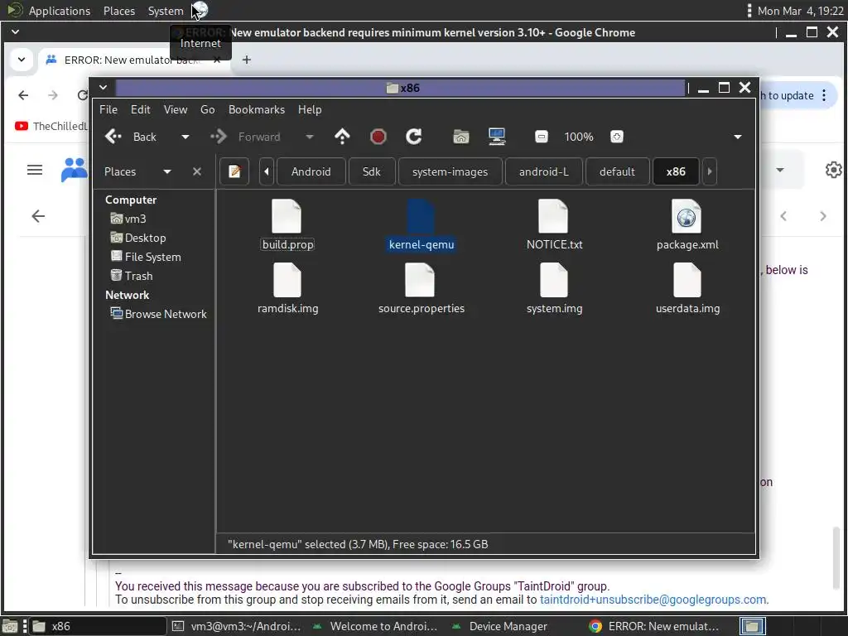Click x86 path button

(x=676, y=171)
